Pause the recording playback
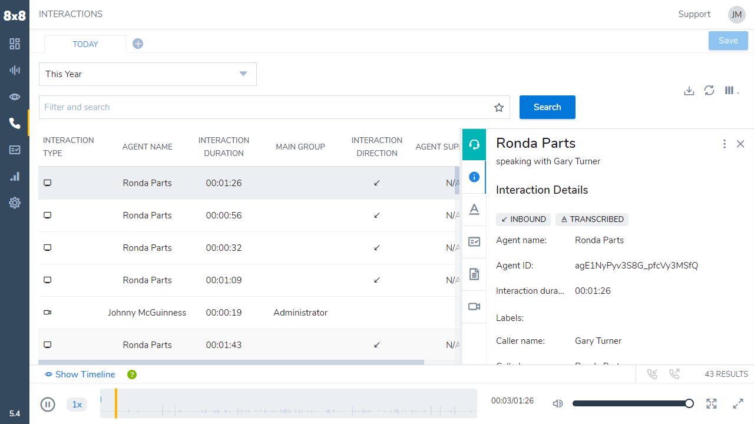Screen dimensions: 754x424 pyautogui.click(x=48, y=404)
